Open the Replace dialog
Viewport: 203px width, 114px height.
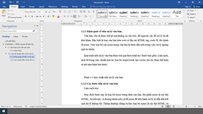[x=192, y=14]
